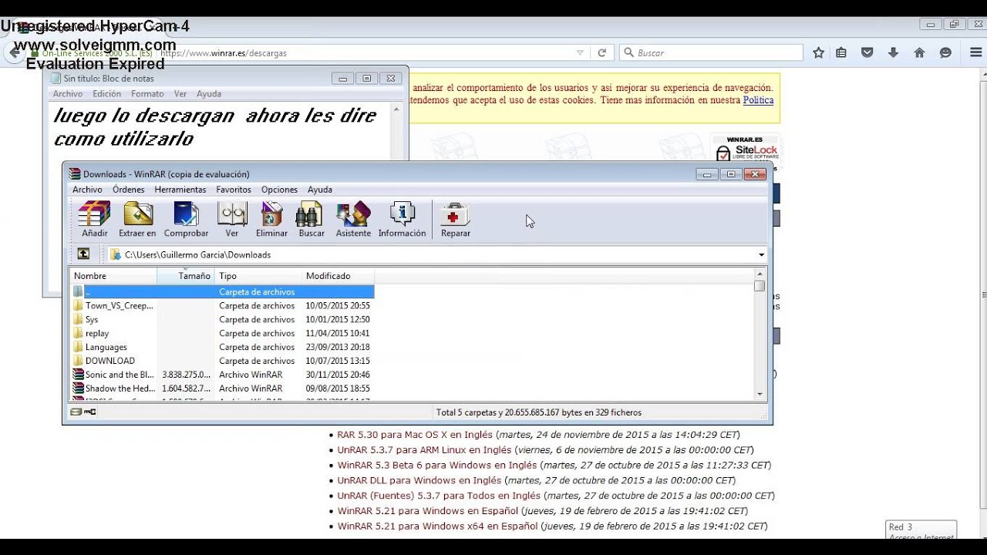Screen dimensions: 987x555
Task: Open UnRAR (Fuentes) 5.3.7 para Todos link
Action: click(x=439, y=496)
